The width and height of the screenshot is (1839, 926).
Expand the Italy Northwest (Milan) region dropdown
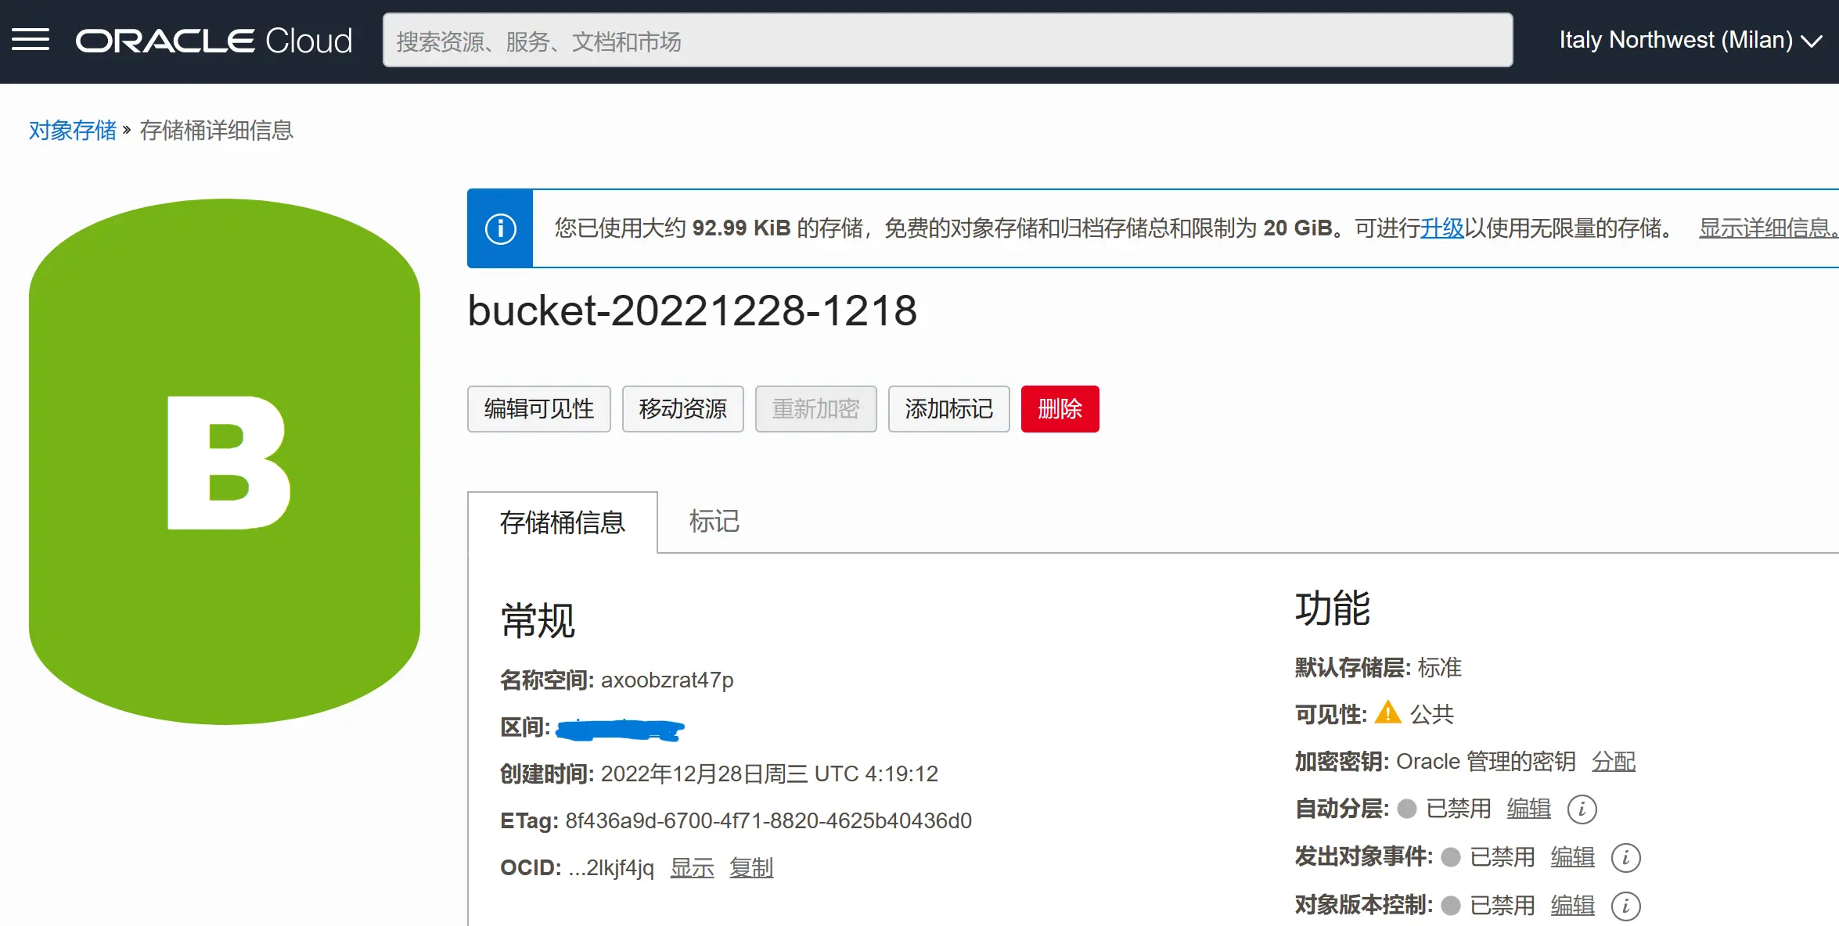(1690, 40)
